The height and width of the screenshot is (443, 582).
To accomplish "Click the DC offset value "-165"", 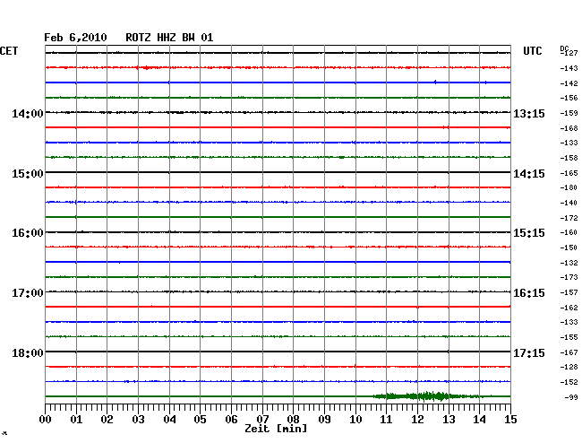I will pos(569,173).
